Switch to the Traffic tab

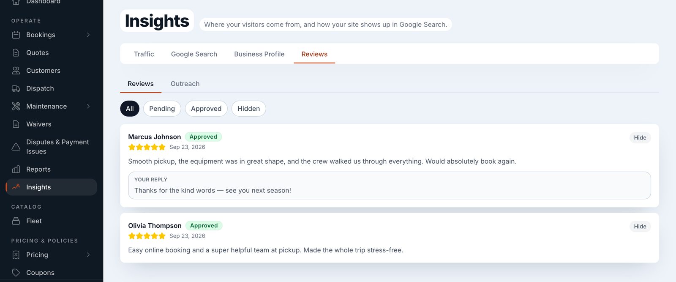click(144, 54)
